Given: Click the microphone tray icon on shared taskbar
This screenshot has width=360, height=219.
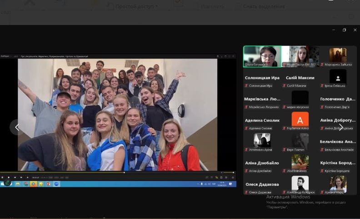Looking at the screenshot, I should tap(202, 184).
